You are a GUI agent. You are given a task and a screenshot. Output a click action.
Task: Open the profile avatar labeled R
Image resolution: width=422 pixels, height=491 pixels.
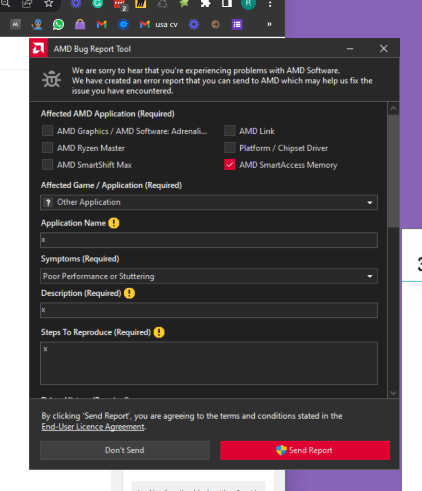point(248,3)
